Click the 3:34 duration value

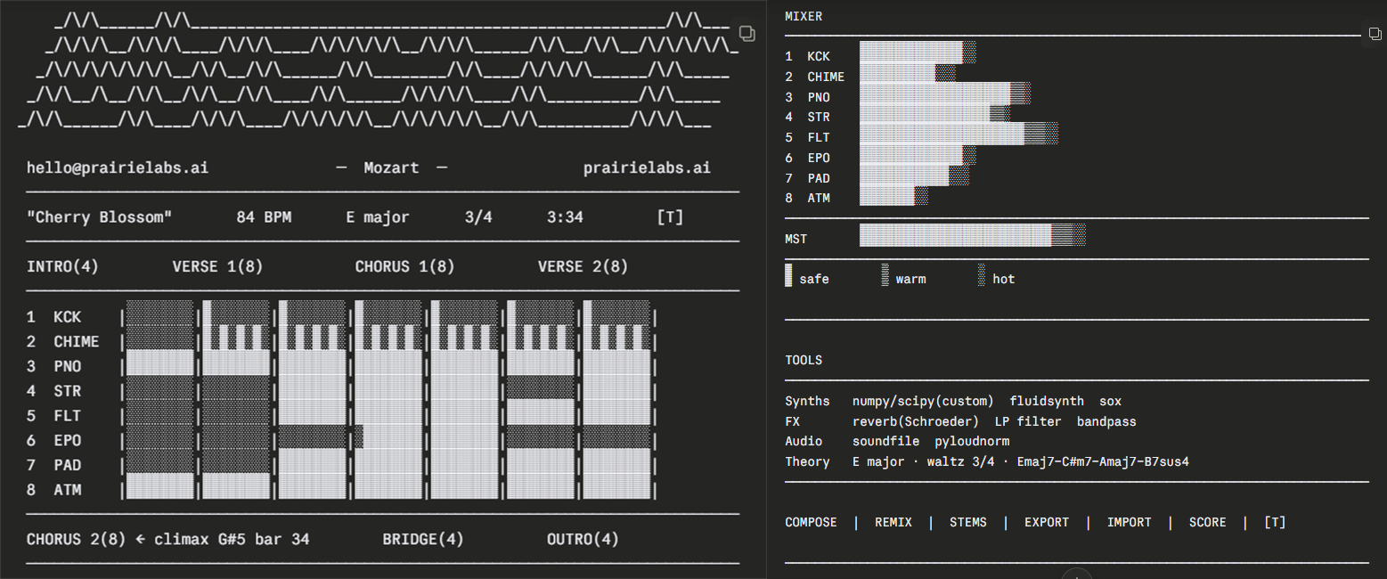565,217
